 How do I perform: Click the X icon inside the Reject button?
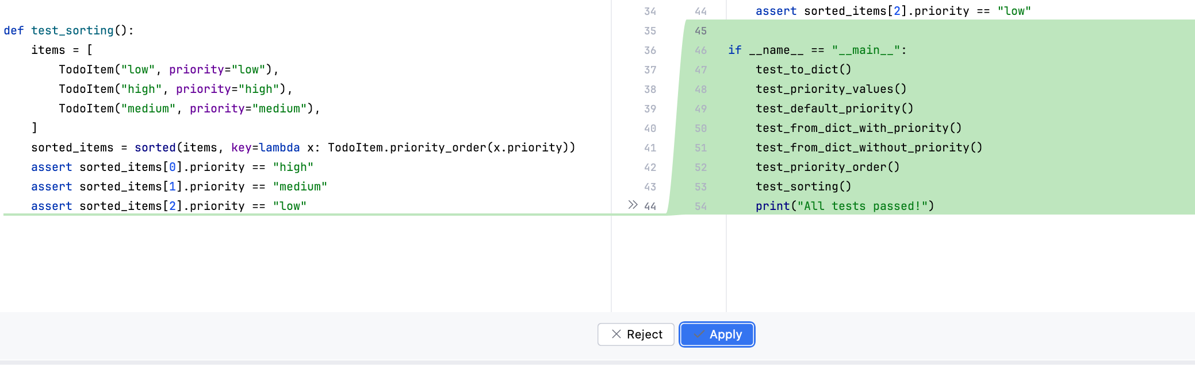[616, 334]
